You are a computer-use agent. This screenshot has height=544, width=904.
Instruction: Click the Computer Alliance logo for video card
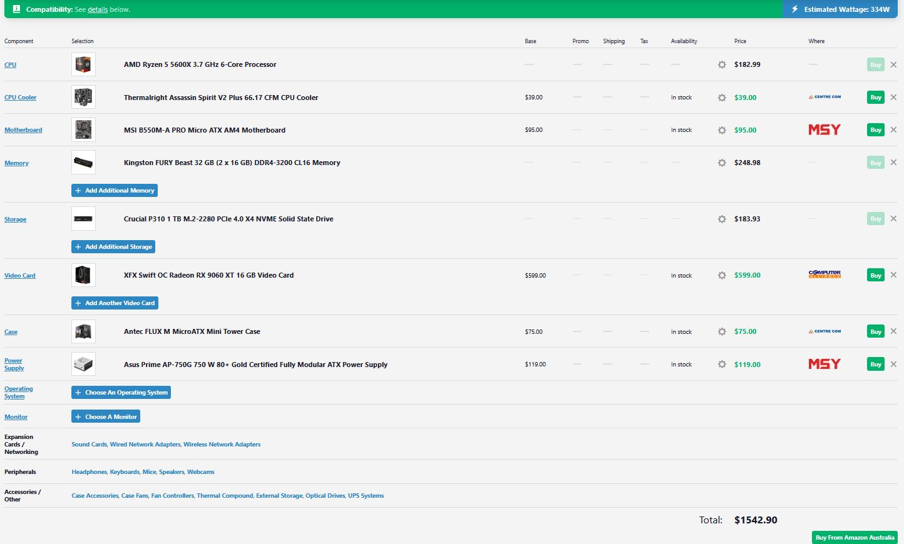(824, 275)
